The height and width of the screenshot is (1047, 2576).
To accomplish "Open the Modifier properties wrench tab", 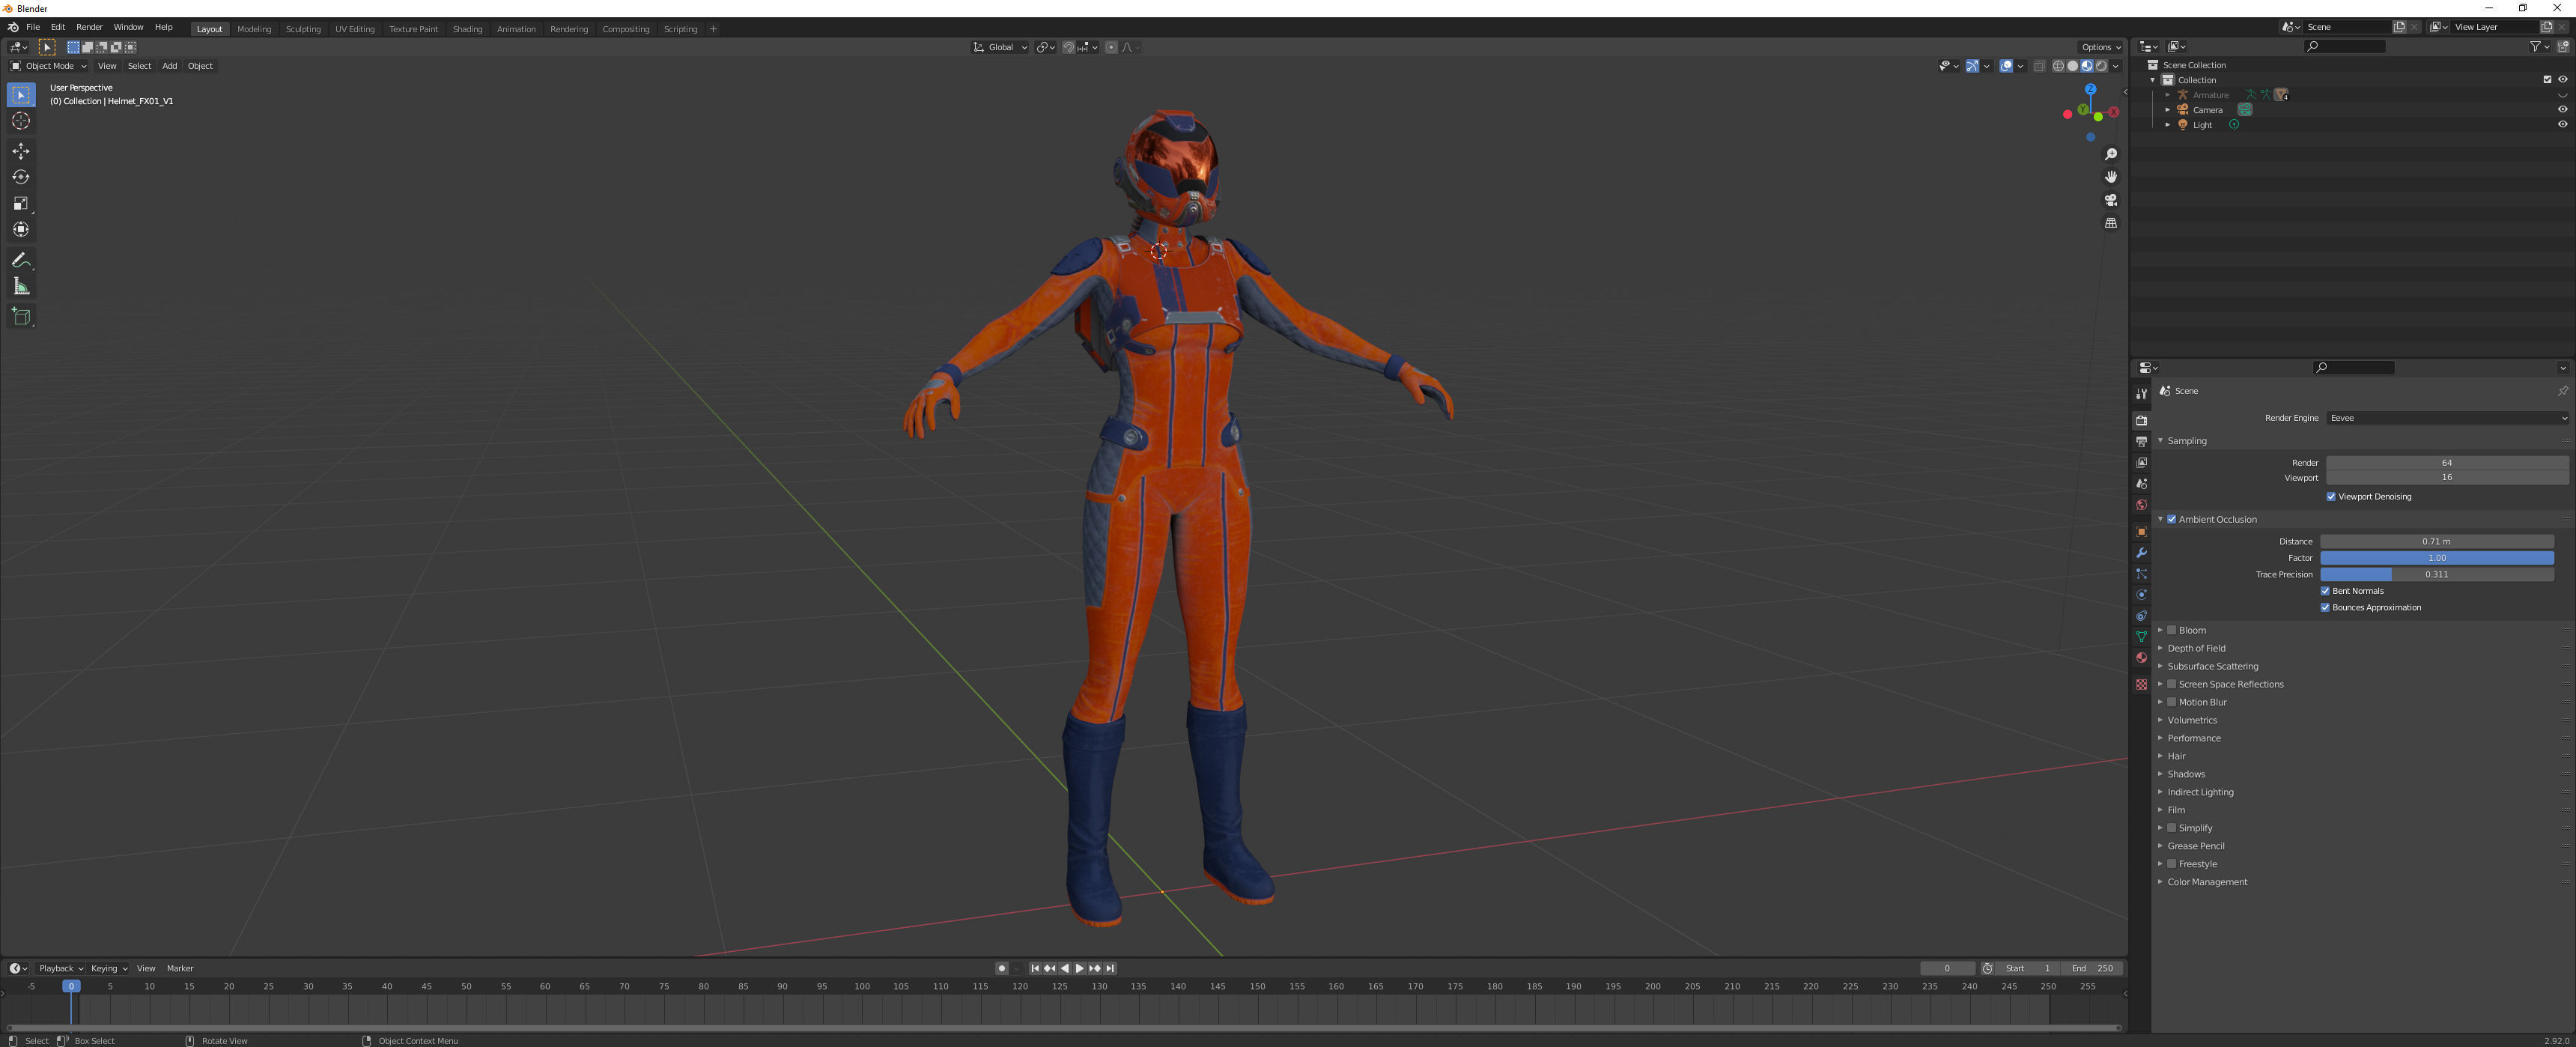I will pyautogui.click(x=2141, y=553).
